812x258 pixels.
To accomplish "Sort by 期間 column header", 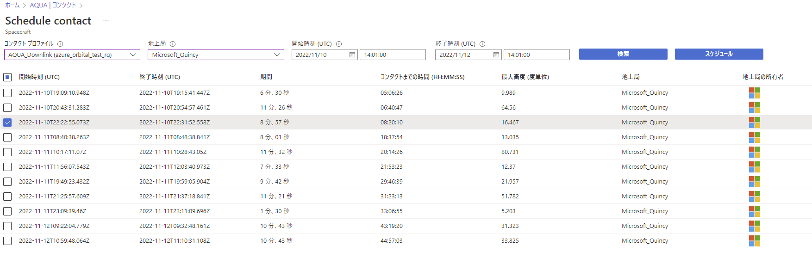I will 266,77.
